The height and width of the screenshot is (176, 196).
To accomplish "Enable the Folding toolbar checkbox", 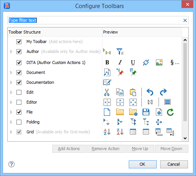I will pyautogui.click(x=19, y=122).
